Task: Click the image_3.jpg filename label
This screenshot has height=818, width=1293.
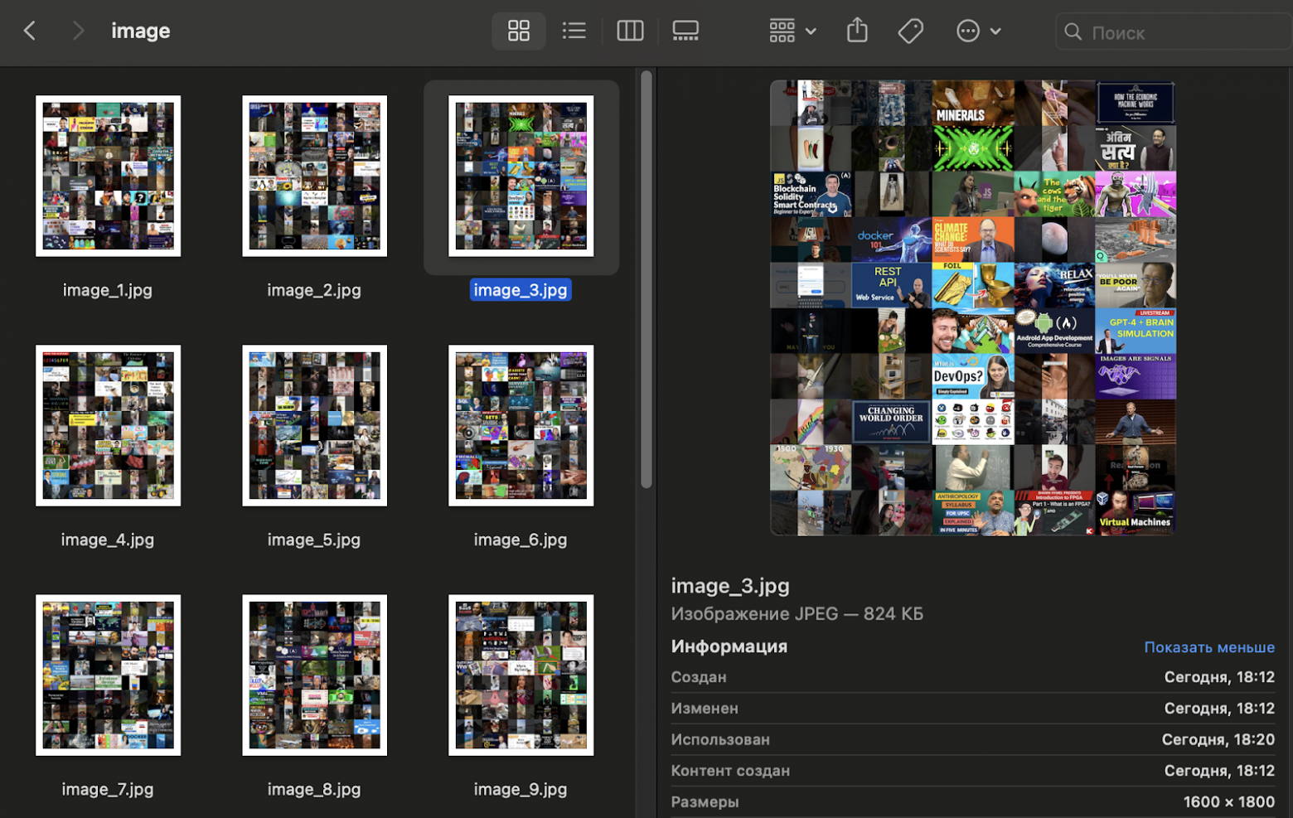Action: coord(521,290)
